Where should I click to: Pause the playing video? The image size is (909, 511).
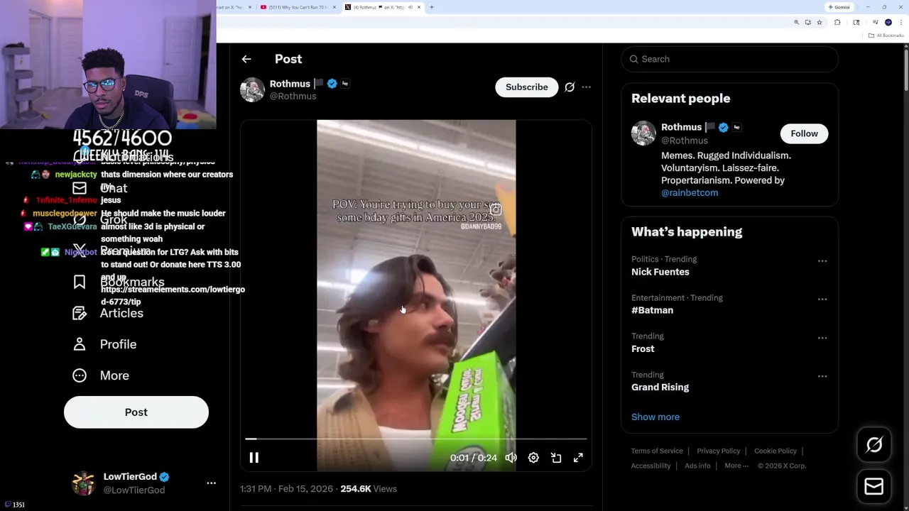coord(254,458)
